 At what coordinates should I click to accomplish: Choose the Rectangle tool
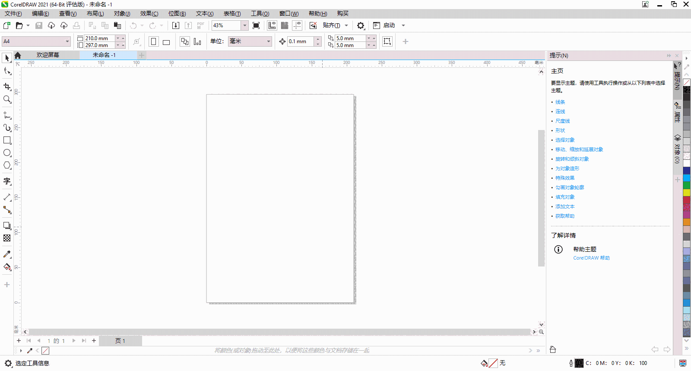click(x=7, y=140)
